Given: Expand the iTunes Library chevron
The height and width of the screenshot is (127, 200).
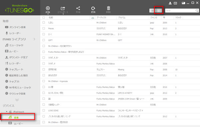Looking at the screenshot, I should coord(34,39).
